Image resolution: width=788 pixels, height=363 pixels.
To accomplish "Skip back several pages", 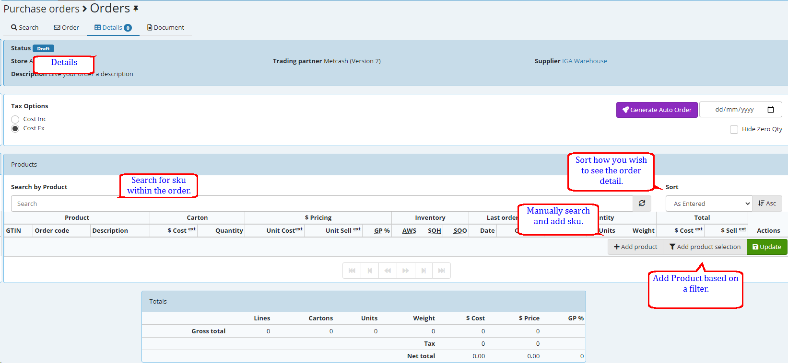I will tap(388, 271).
